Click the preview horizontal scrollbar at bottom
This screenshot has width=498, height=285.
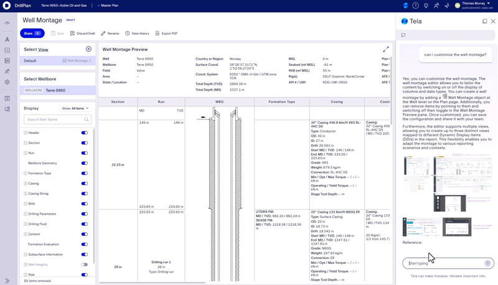coord(153,283)
